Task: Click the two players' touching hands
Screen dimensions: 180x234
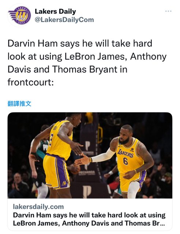Action: [81, 158]
